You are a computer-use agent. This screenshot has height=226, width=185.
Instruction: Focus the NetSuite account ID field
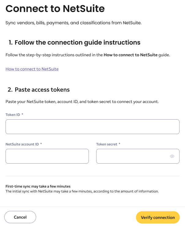47,156
